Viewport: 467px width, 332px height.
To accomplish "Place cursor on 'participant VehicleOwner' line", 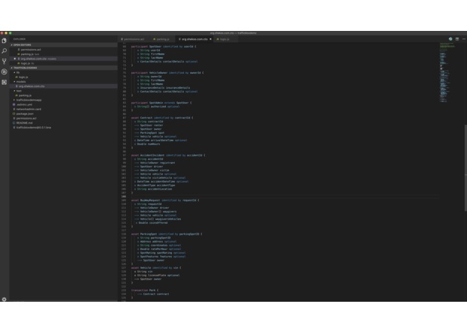I will (167, 73).
